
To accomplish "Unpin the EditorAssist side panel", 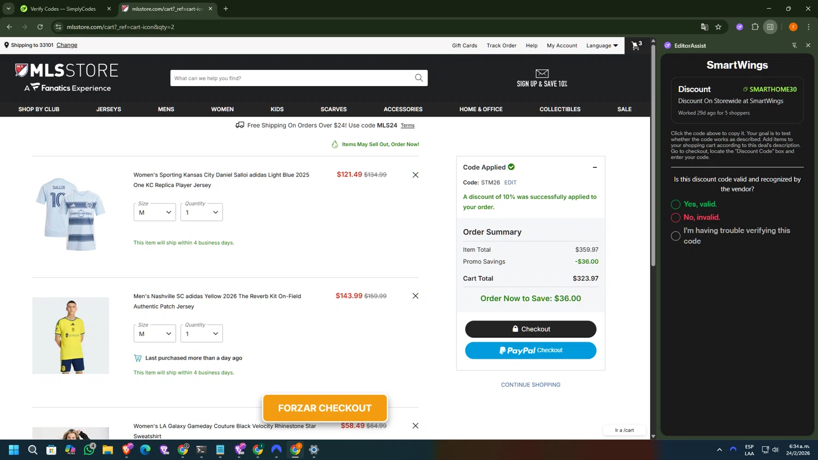I will tap(794, 45).
